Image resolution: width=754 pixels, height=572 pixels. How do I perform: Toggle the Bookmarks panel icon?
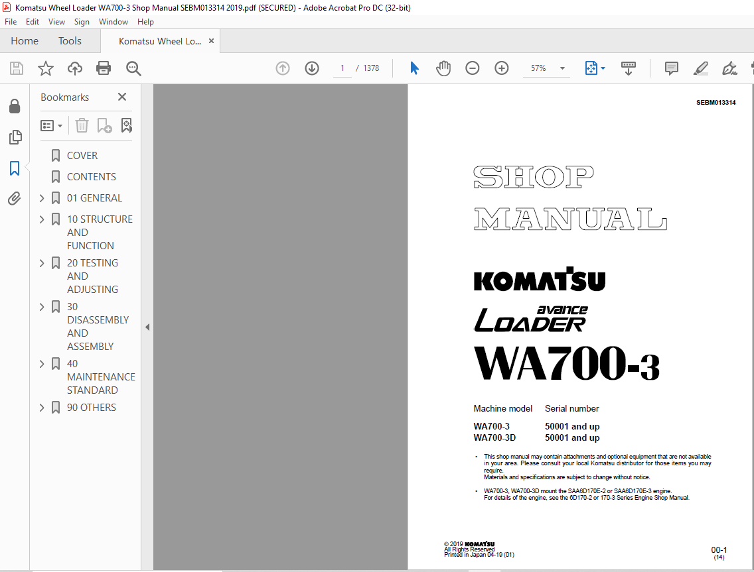15,168
